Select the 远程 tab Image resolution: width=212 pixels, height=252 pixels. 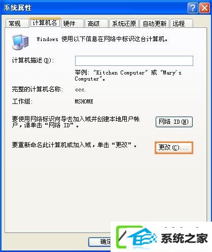(x=182, y=23)
